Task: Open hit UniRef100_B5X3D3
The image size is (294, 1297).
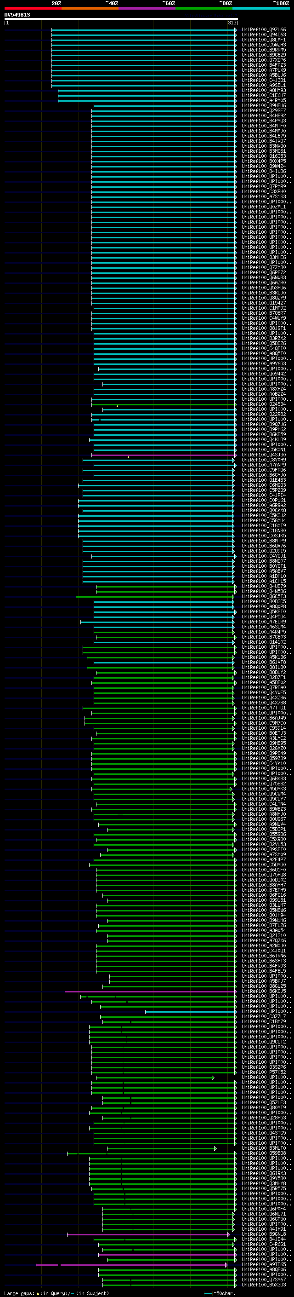Action: 264,1285
